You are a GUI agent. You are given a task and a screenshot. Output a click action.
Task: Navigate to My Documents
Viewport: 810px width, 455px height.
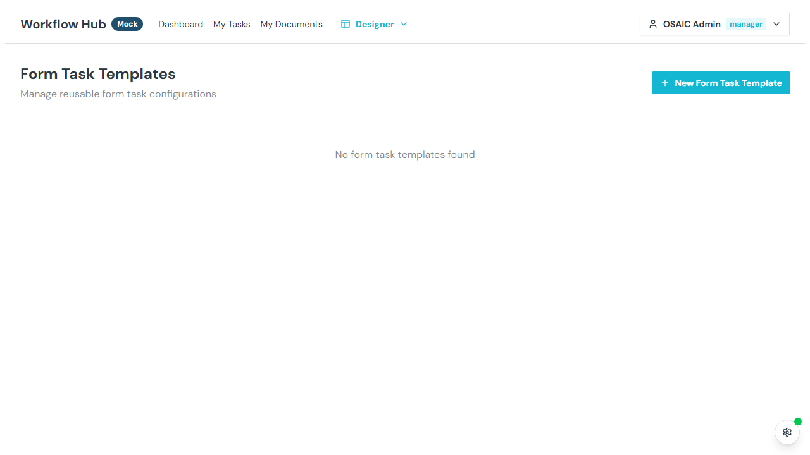291,23
